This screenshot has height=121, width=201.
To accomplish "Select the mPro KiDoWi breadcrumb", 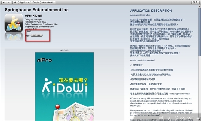I will pyautogui.click(x=47, y=2).
